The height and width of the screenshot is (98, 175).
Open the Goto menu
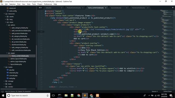coord(28,4)
